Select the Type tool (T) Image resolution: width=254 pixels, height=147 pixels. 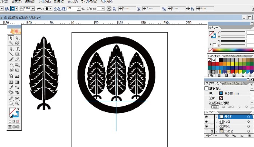click(x=17, y=49)
